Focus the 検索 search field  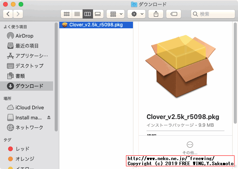(213, 14)
